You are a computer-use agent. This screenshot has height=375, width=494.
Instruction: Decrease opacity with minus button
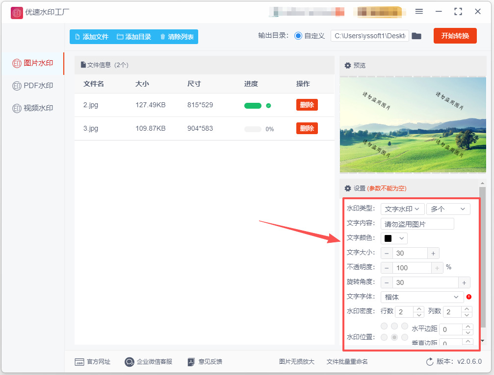(x=387, y=268)
